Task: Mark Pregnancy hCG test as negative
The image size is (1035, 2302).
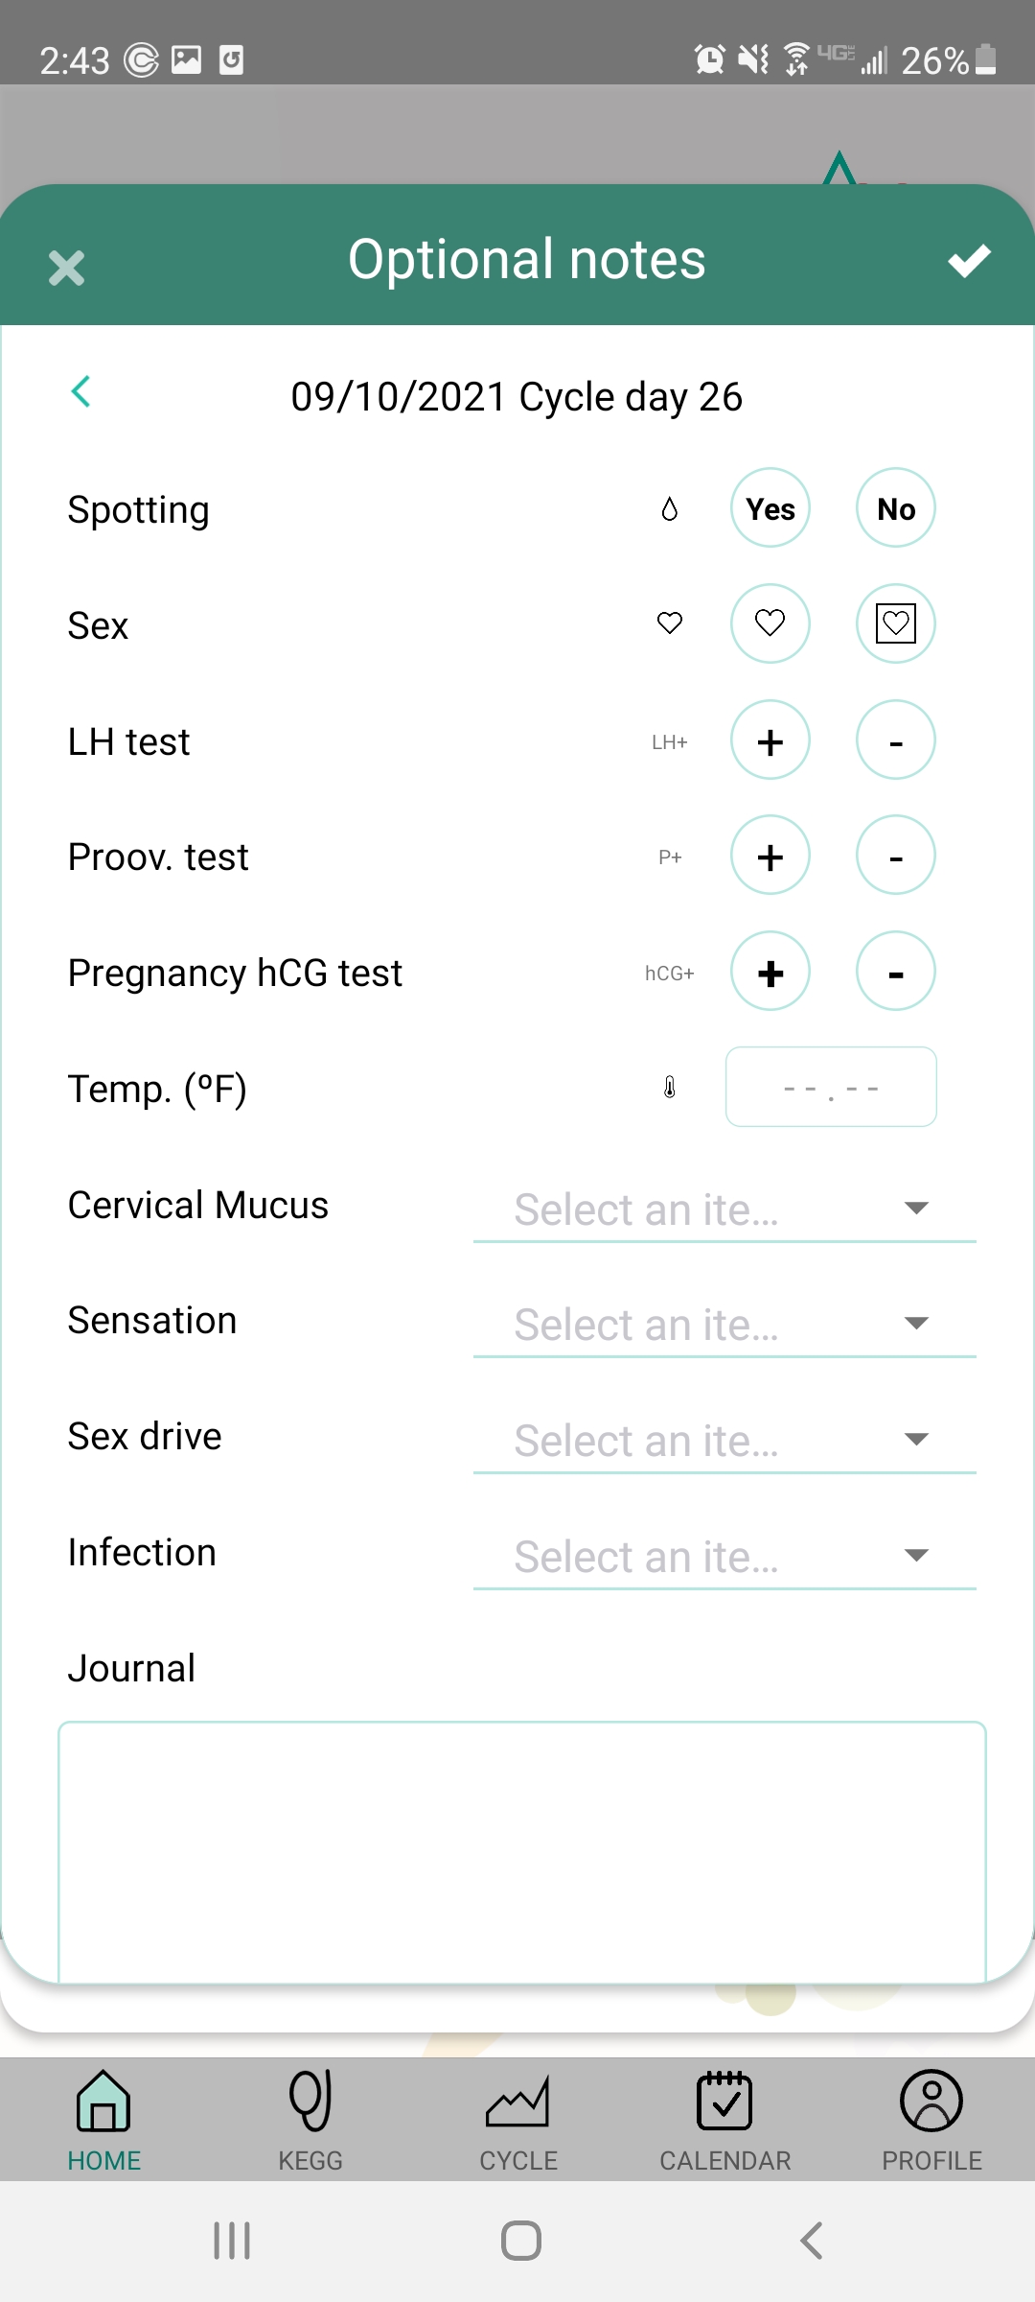Action: click(x=895, y=972)
